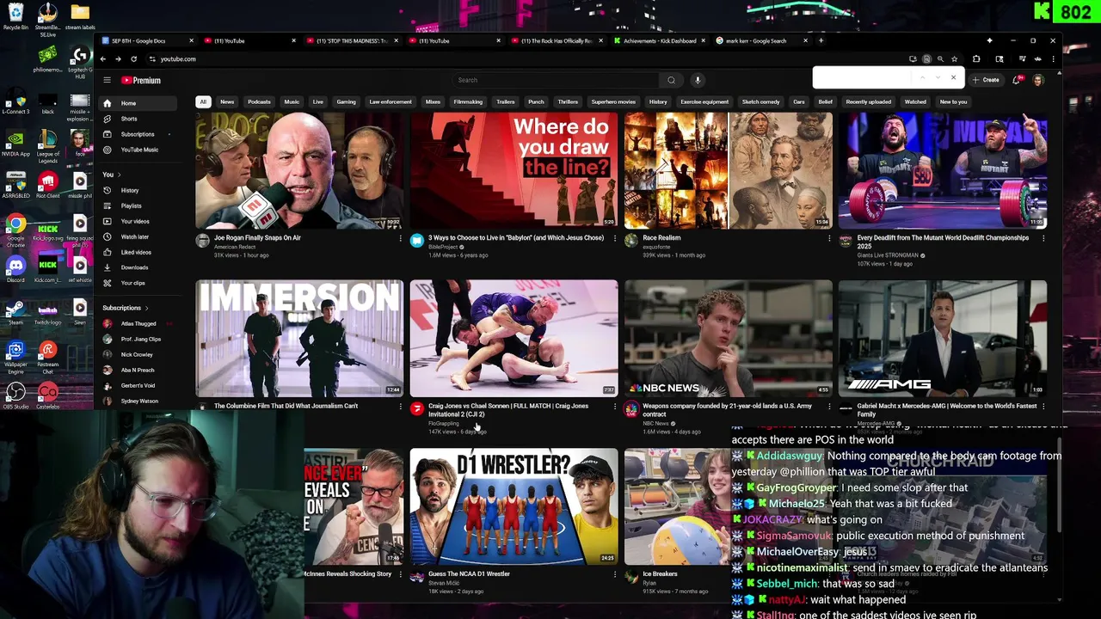
Task: Bookmark this page with star icon
Action: click(954, 59)
